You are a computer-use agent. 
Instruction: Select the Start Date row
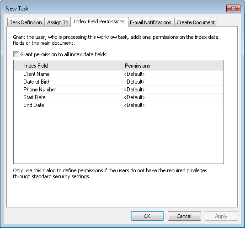[122, 97]
